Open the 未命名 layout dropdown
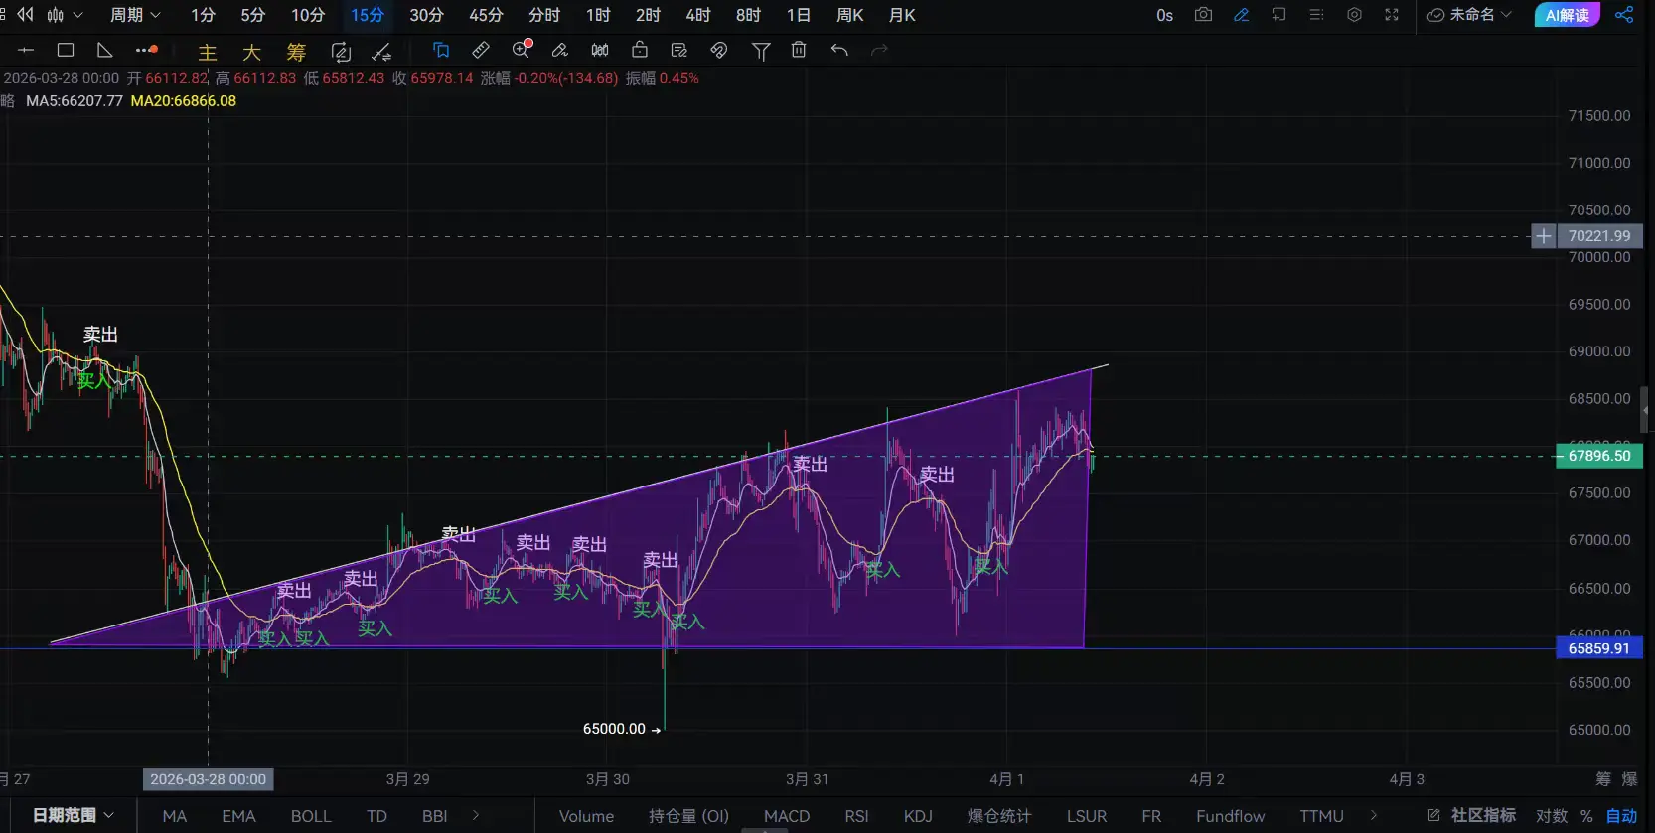Screen dimensions: 1655x833 pyautogui.click(x=1469, y=15)
